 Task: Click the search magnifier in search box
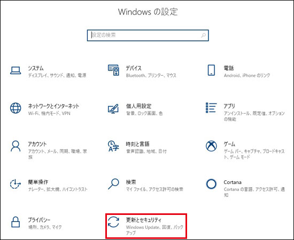pyautogui.click(x=203, y=35)
